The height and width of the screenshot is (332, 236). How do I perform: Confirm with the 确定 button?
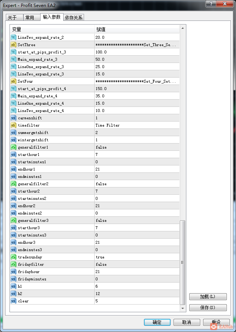157,322
